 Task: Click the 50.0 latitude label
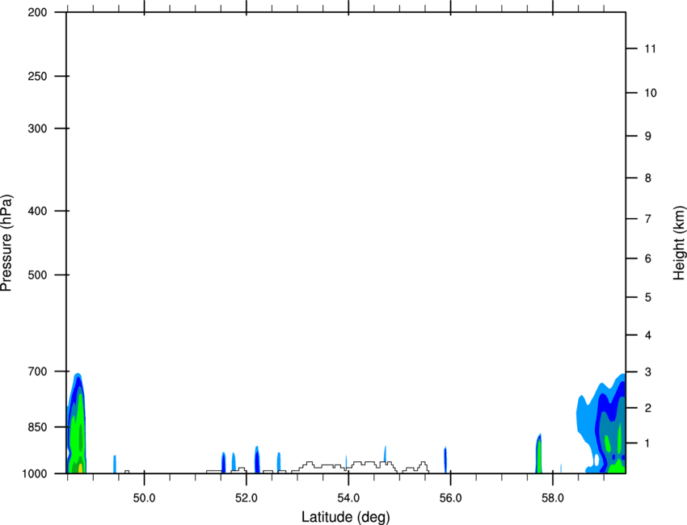[144, 498]
